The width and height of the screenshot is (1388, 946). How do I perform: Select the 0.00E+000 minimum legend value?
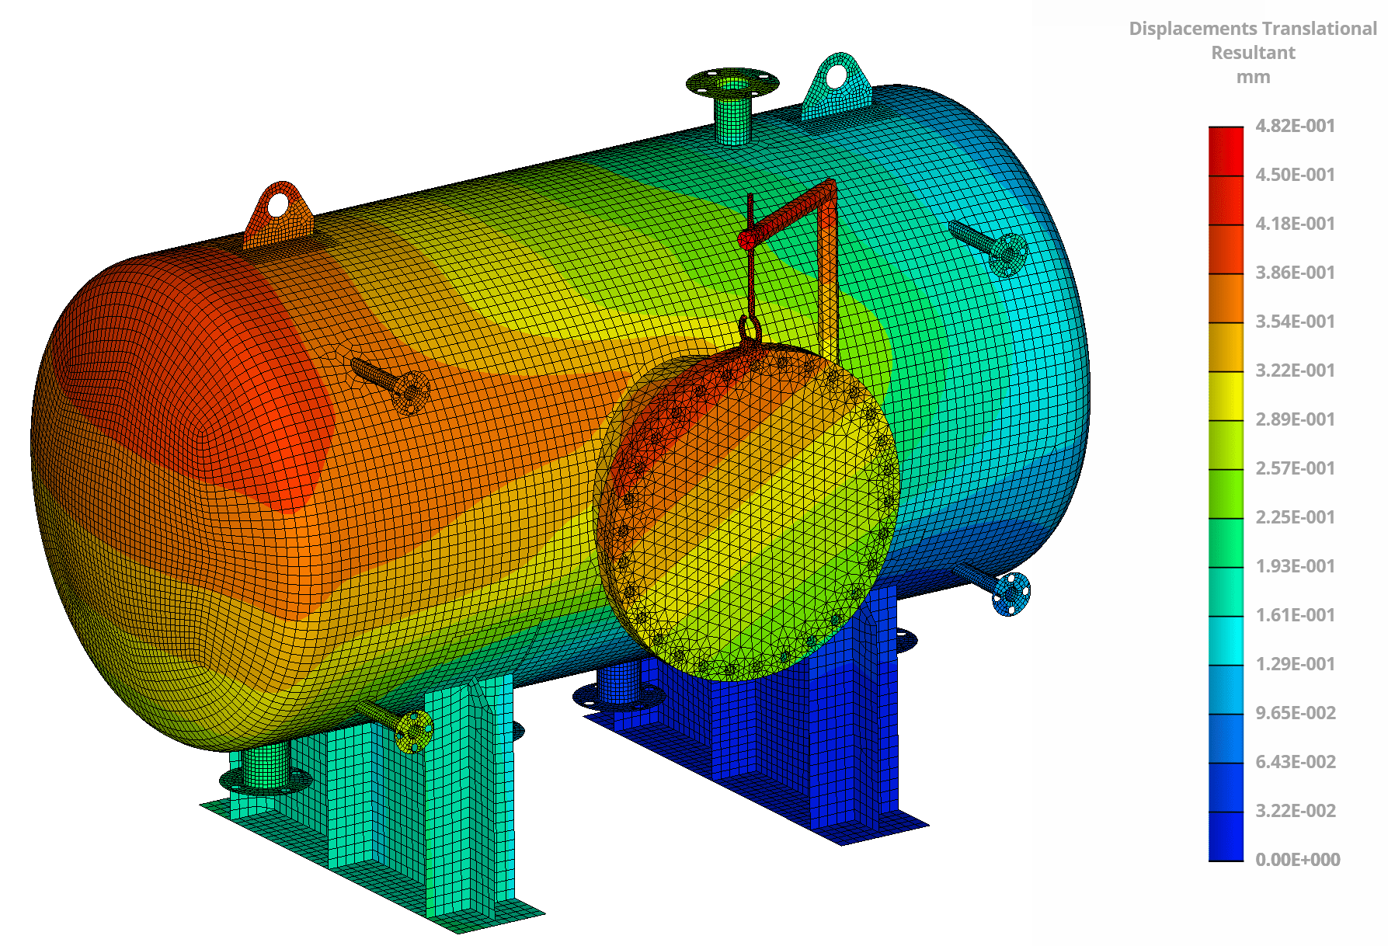1297,860
